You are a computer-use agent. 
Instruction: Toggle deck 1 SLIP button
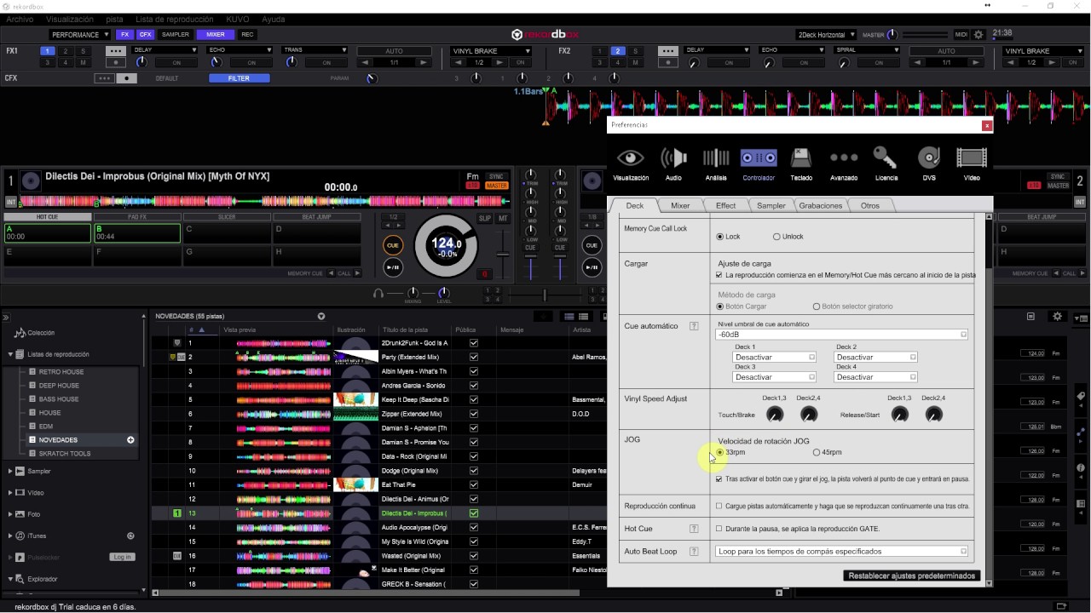pos(485,219)
